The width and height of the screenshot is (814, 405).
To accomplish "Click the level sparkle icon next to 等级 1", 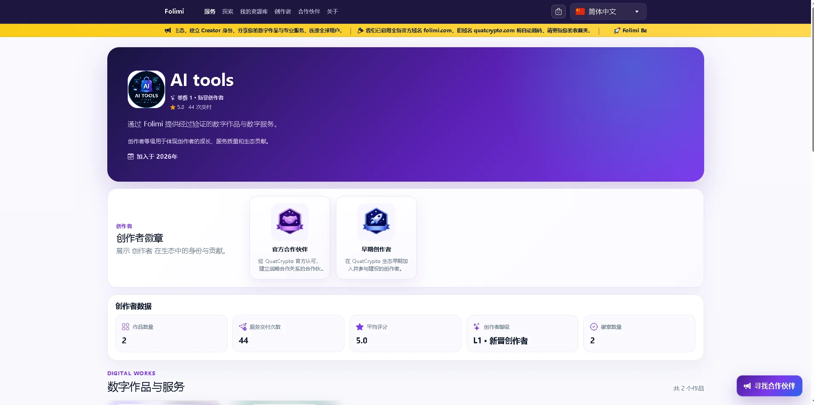I will [x=173, y=98].
